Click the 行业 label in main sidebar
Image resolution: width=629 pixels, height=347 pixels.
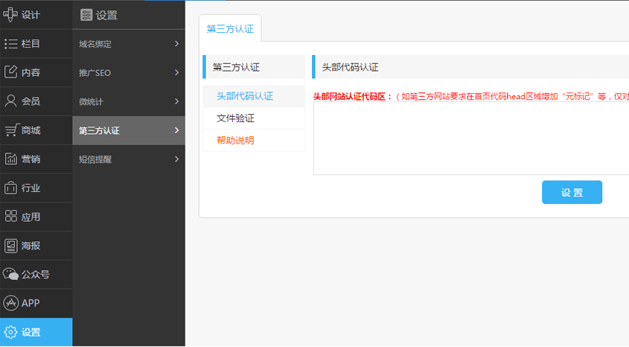click(x=31, y=188)
